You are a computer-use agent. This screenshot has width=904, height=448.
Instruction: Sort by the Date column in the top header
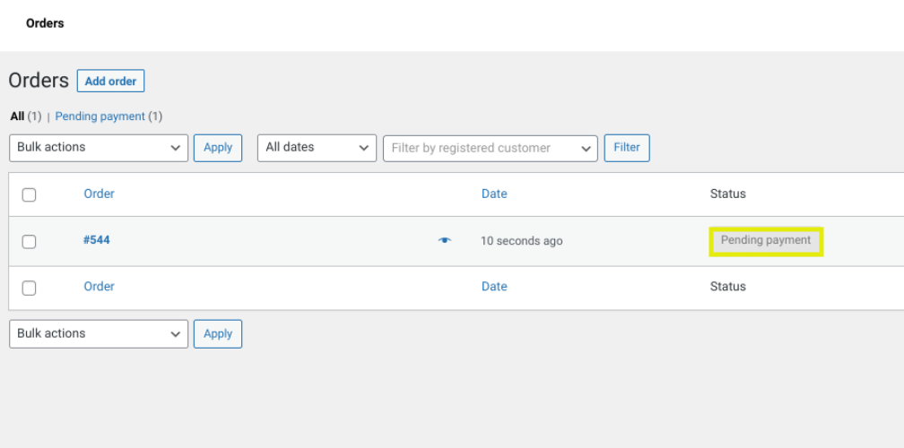(x=494, y=194)
